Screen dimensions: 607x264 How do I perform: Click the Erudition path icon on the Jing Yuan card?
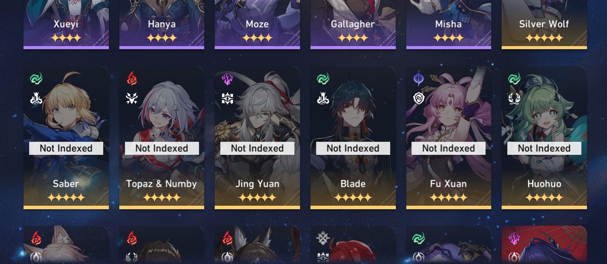click(x=227, y=99)
